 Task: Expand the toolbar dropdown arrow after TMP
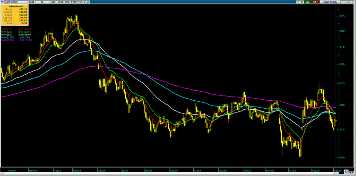(x=84, y=2)
